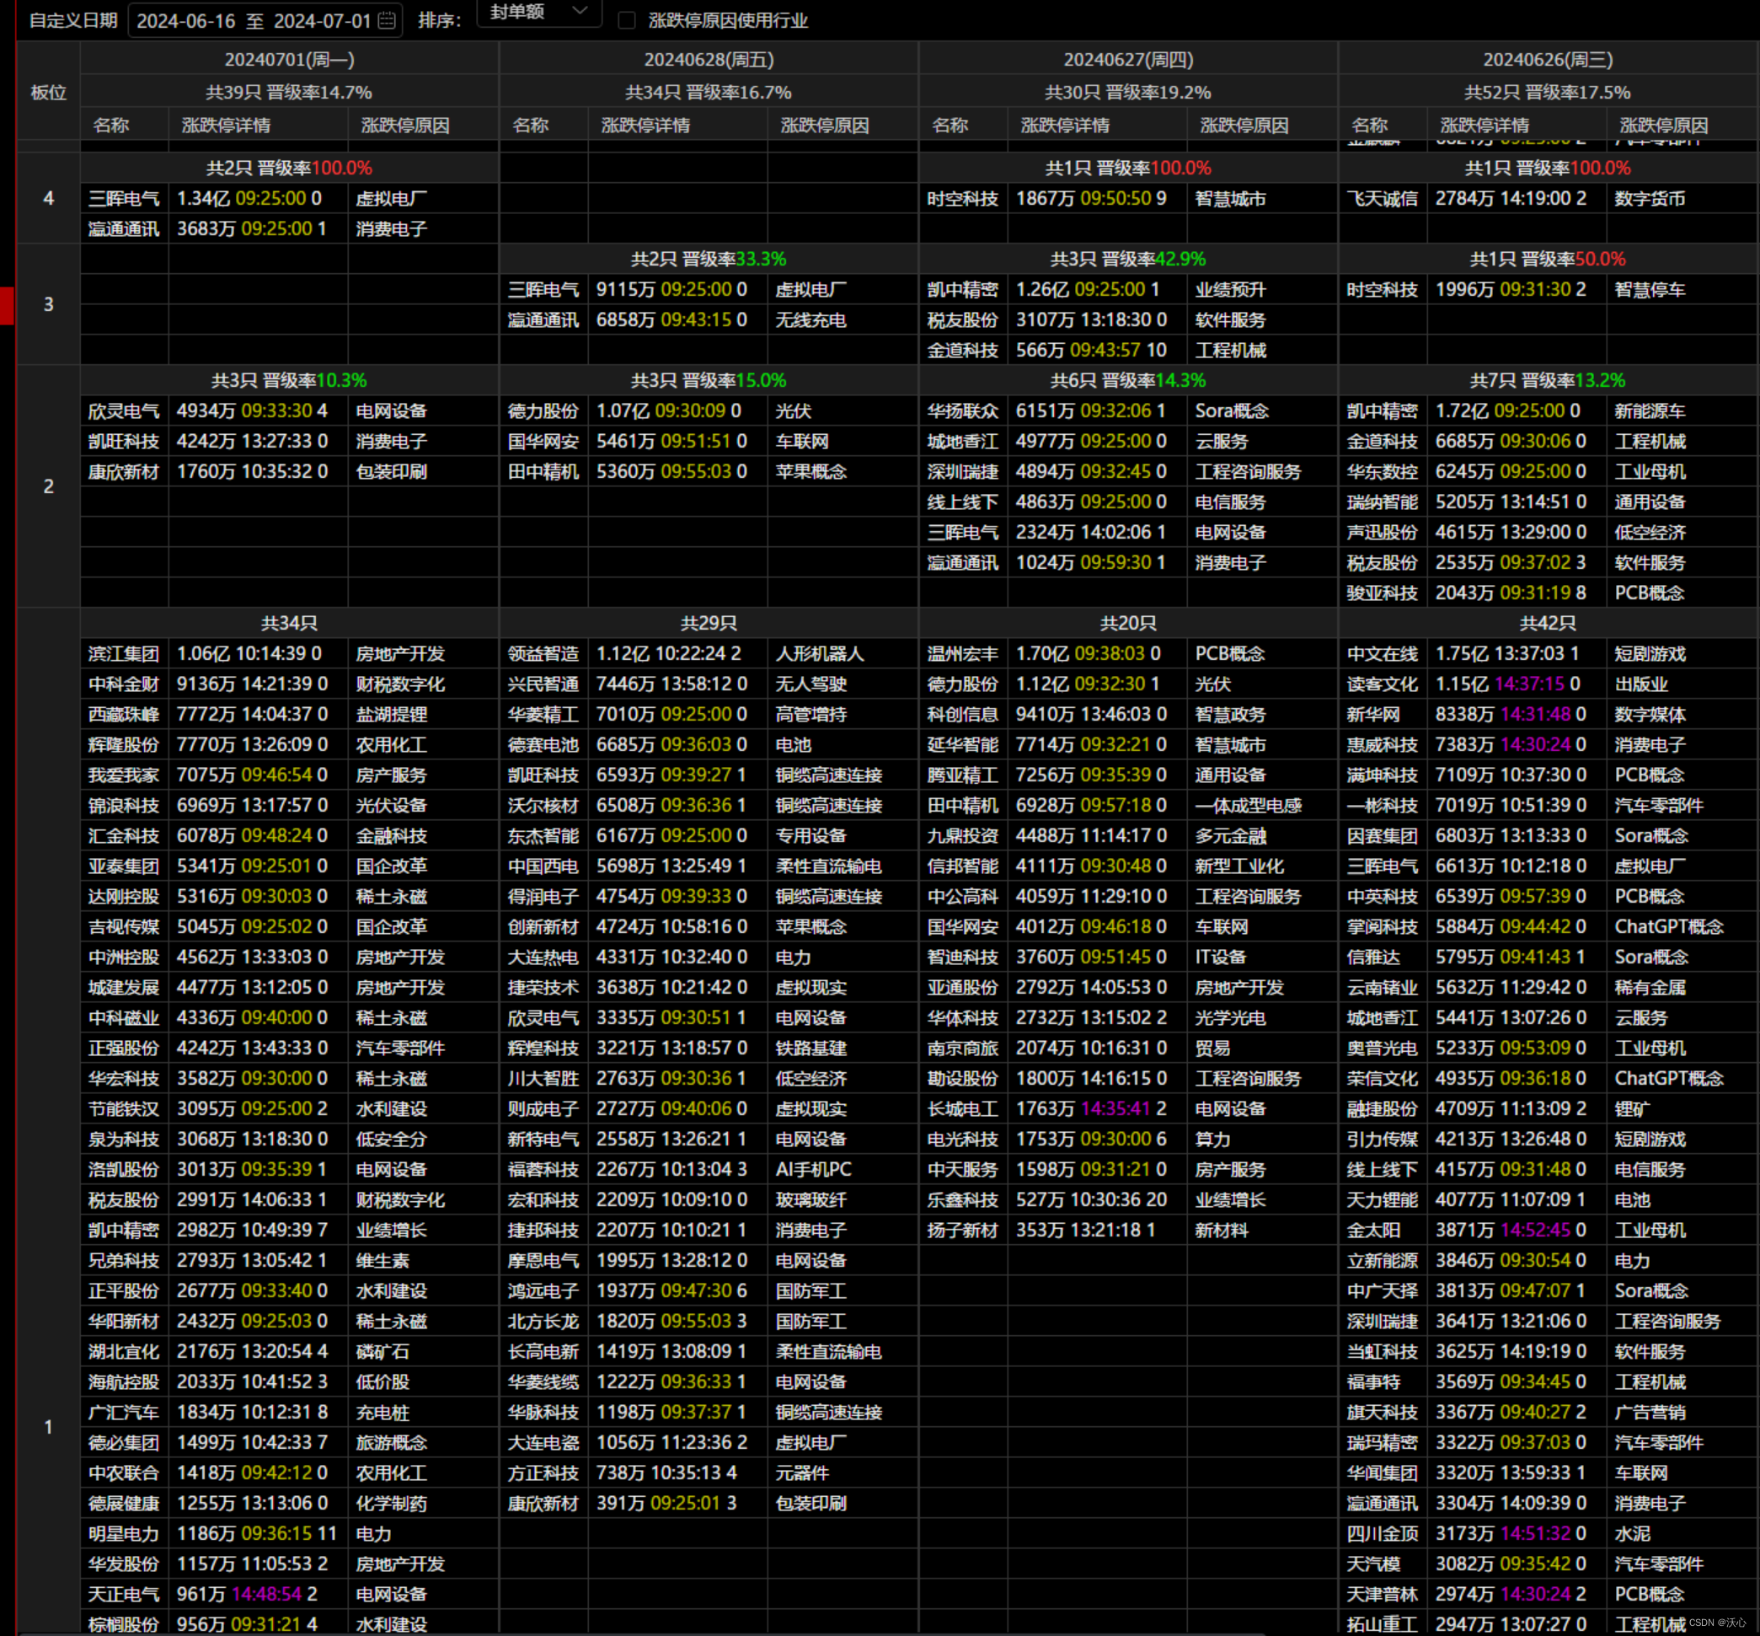Screen dimensions: 1760x1636
Task: Select the 20240628(周五) date column header
Action: (709, 59)
